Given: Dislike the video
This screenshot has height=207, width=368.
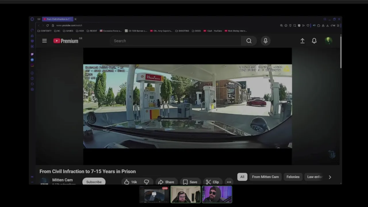Looking at the screenshot, I should (147, 182).
